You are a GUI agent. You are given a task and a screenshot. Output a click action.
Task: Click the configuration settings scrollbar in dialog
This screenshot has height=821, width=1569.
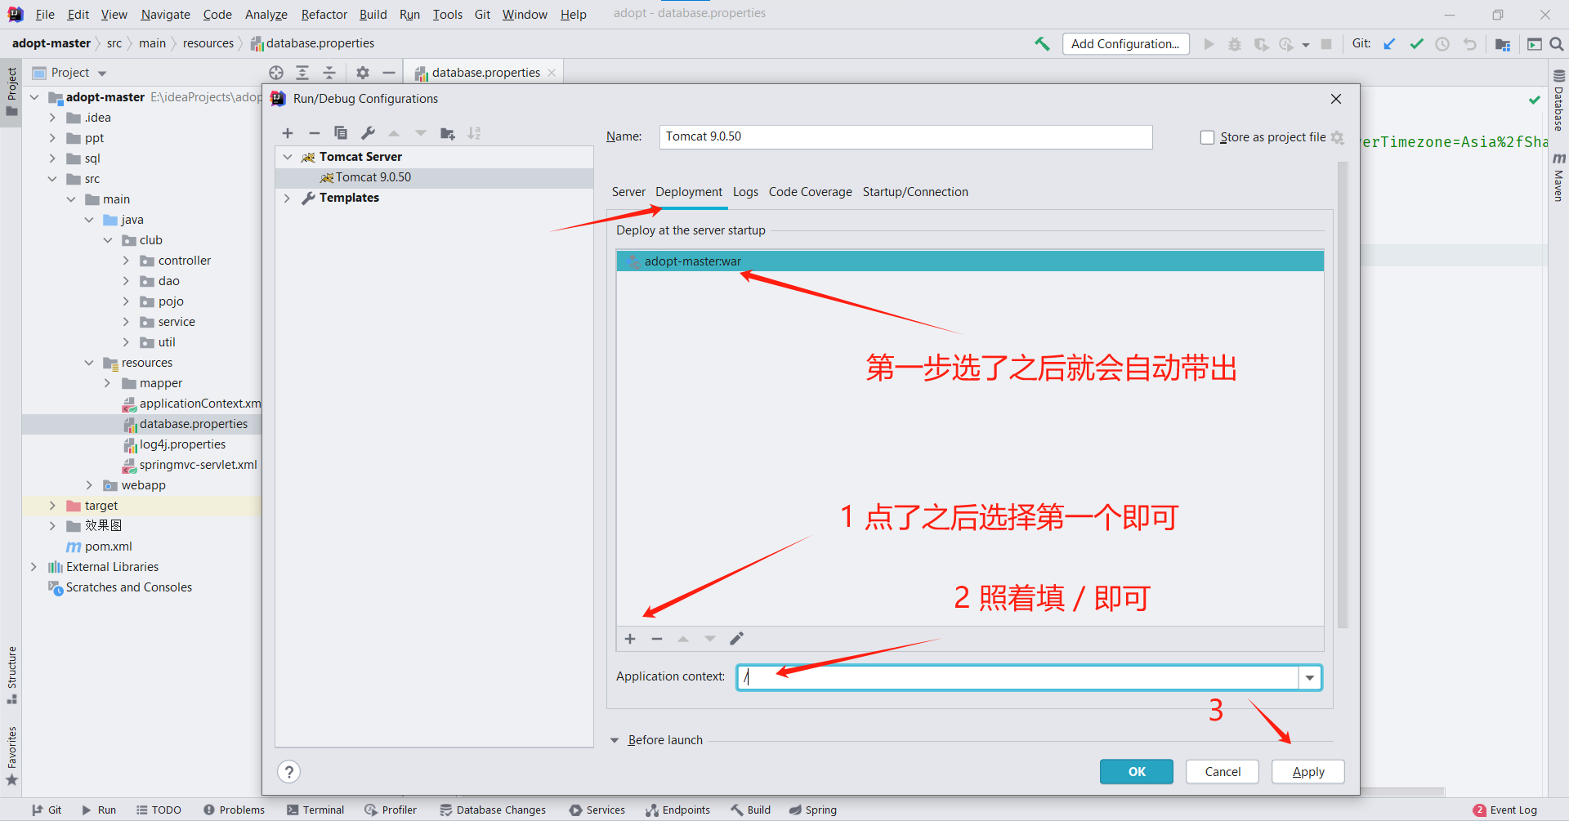coord(1342,395)
